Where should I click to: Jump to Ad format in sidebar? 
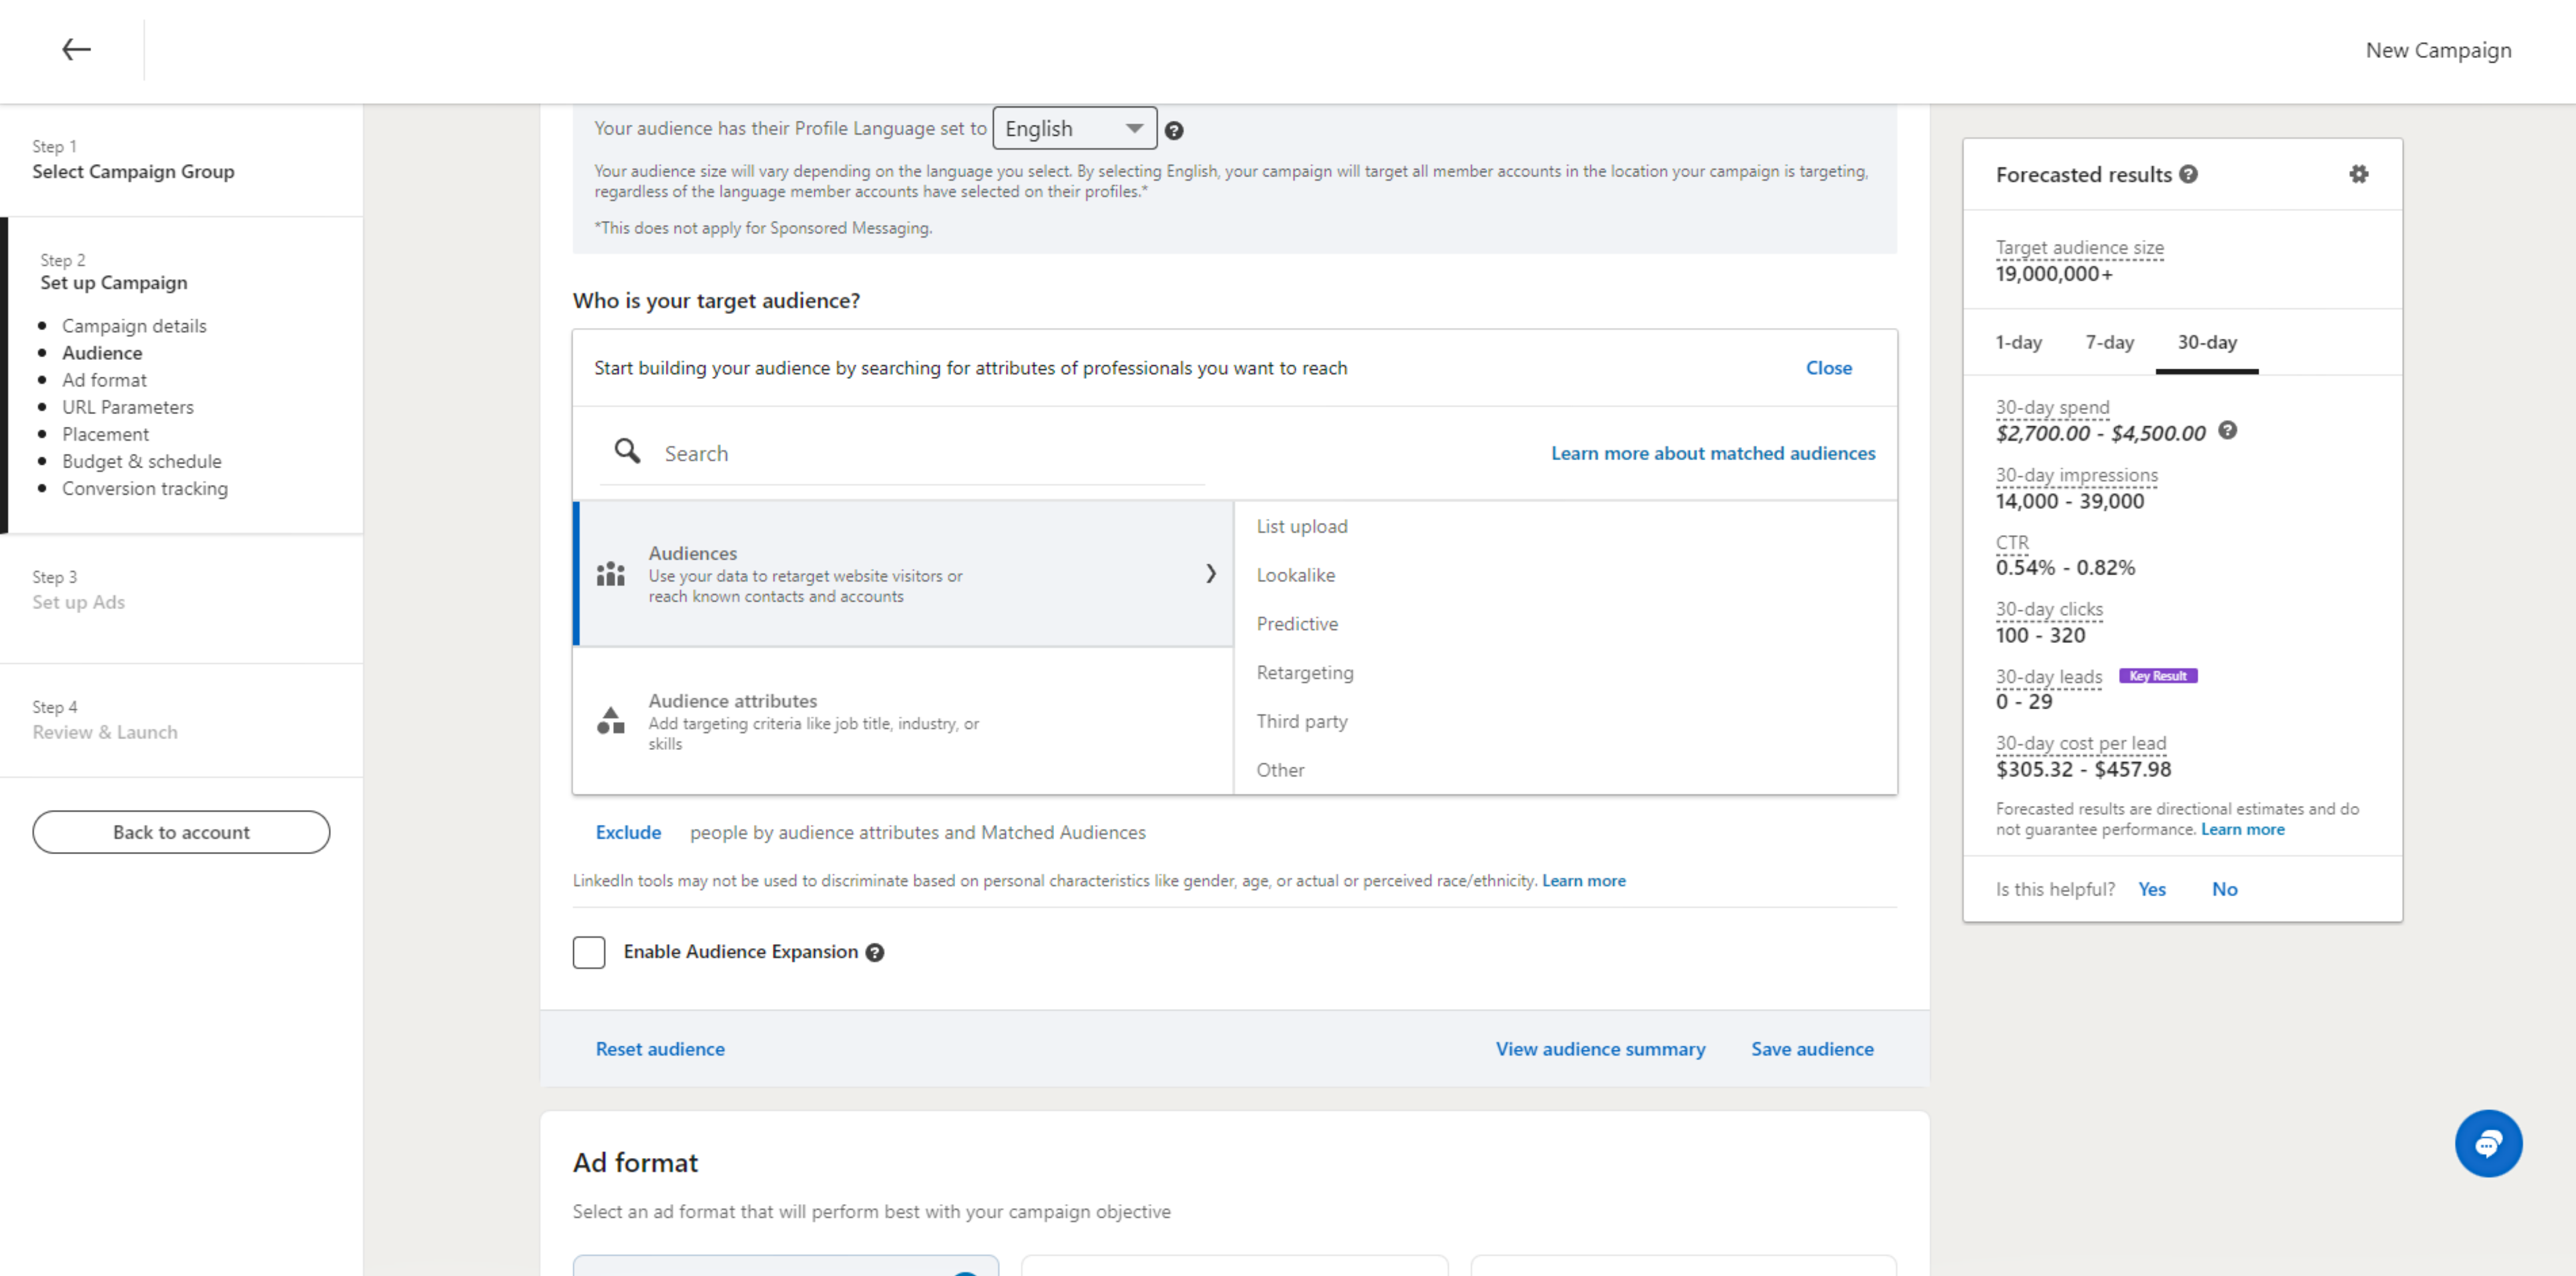tap(104, 380)
